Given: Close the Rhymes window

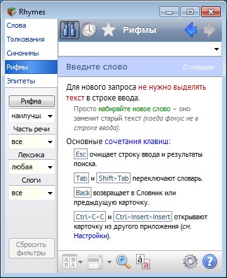Looking at the screenshot, I should coord(211,12).
